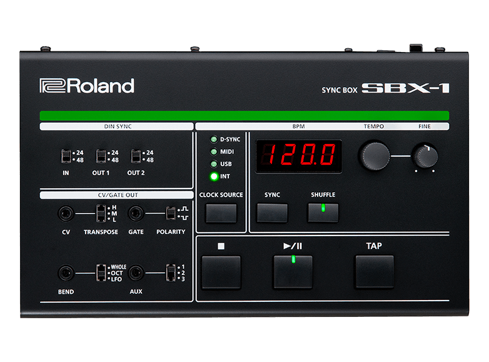
Task: Click the 120.0 BPM display
Action: 299,156
